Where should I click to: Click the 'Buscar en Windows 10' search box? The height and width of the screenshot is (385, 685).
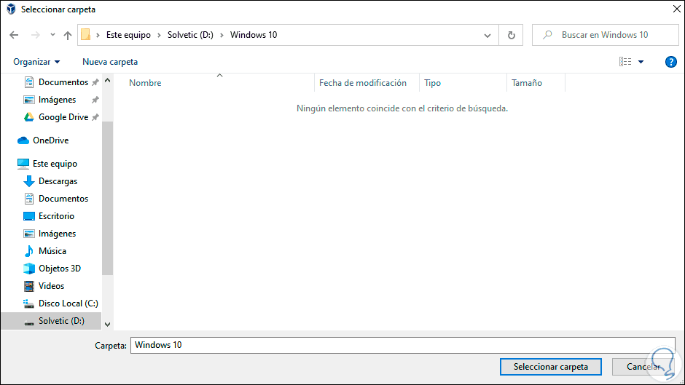click(x=605, y=35)
